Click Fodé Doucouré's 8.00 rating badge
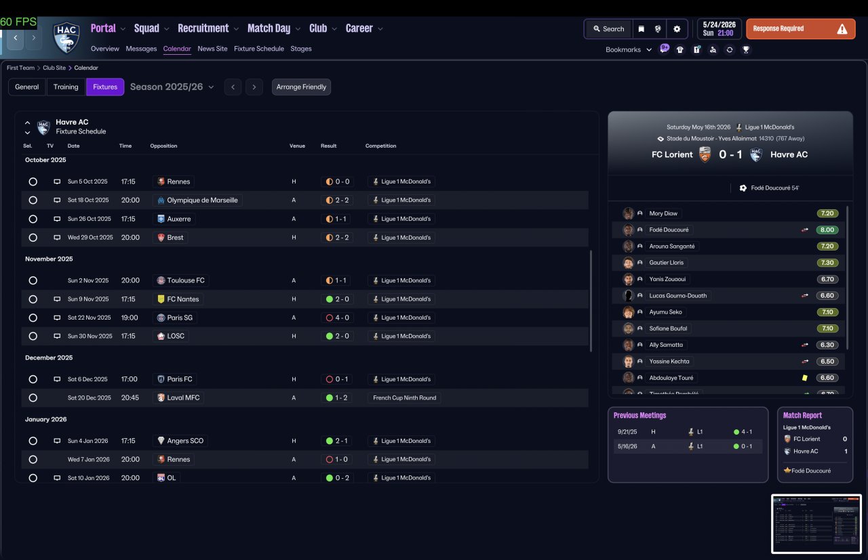This screenshot has height=560, width=868. [x=827, y=230]
